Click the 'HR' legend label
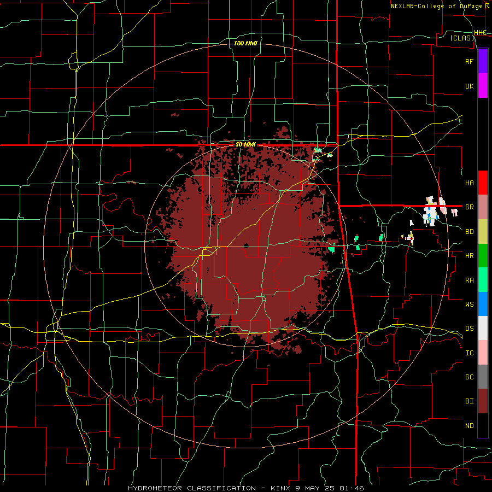 tap(469, 256)
